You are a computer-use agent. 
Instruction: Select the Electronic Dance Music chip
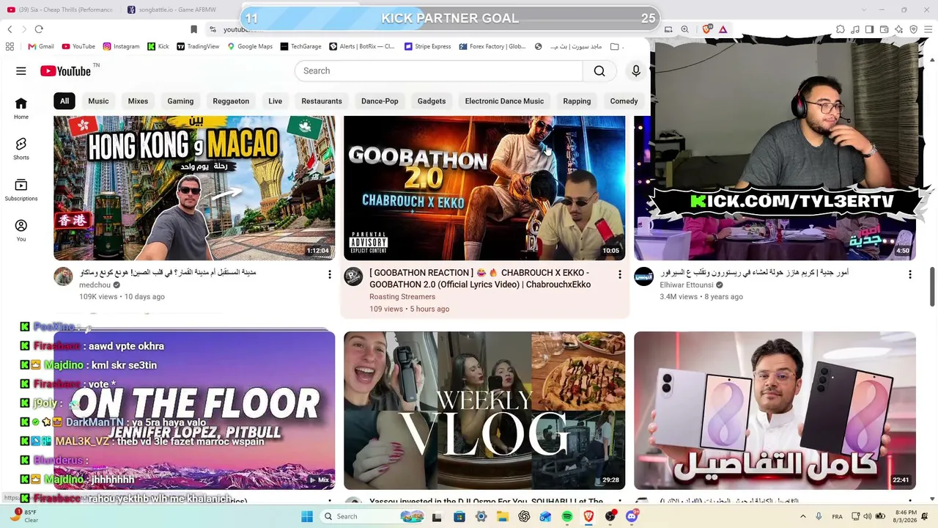(504, 101)
